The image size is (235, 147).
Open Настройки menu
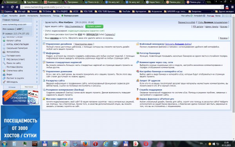tap(13, 16)
